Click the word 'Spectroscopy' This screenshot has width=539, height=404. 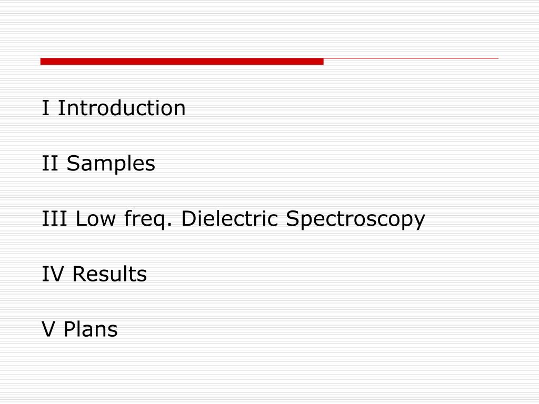(x=355, y=219)
